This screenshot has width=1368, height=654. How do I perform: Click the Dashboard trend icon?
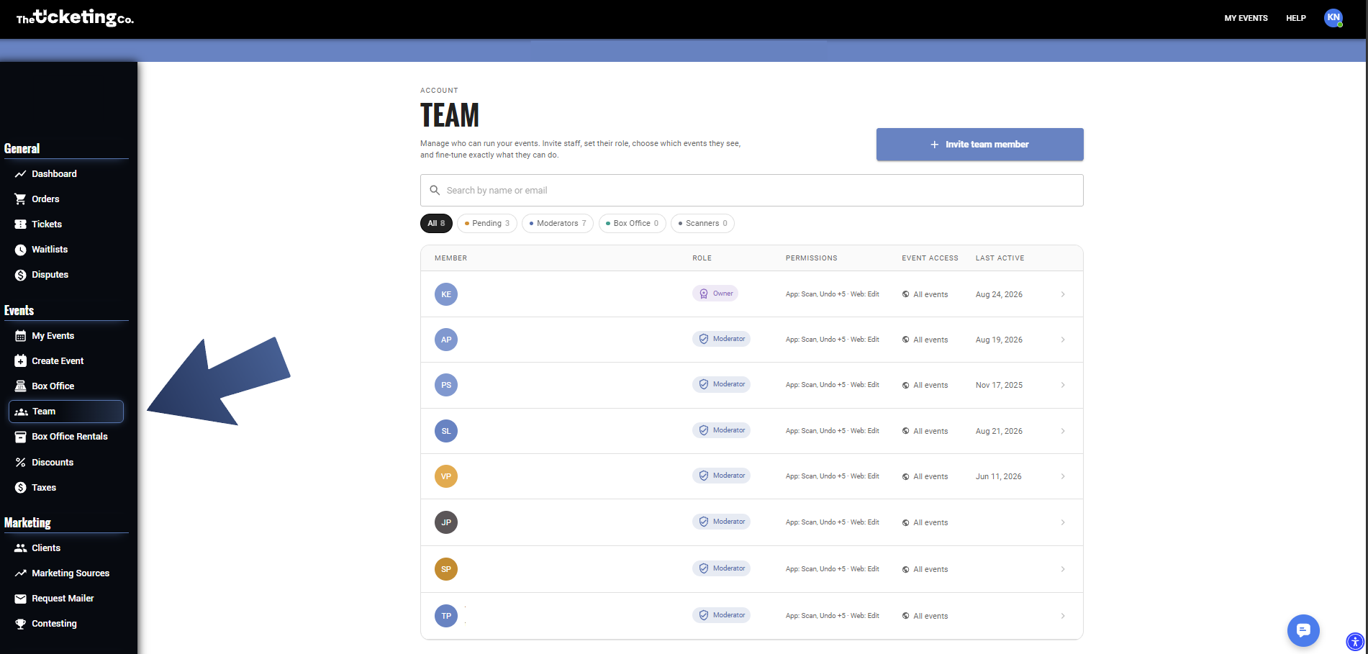pos(20,174)
